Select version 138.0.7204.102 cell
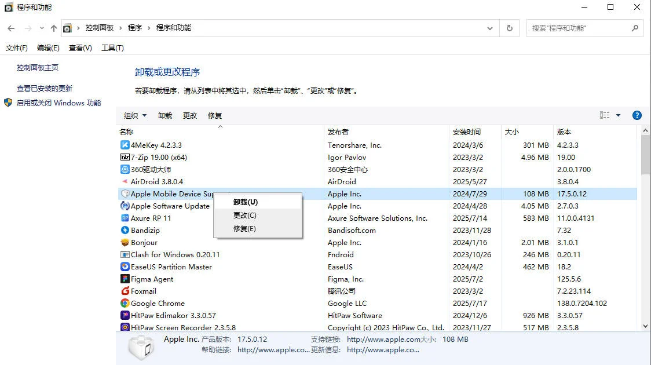 click(x=581, y=303)
